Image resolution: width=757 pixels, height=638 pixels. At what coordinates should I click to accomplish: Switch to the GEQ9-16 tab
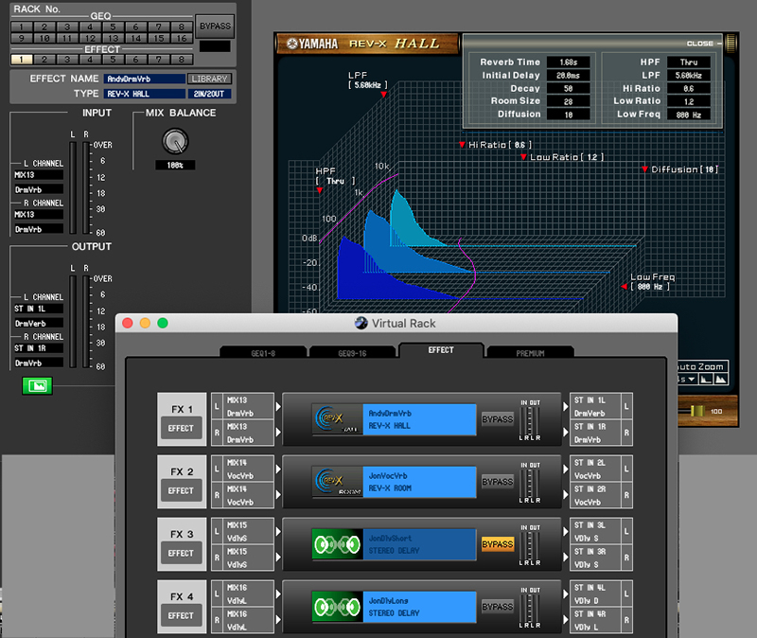(x=352, y=352)
